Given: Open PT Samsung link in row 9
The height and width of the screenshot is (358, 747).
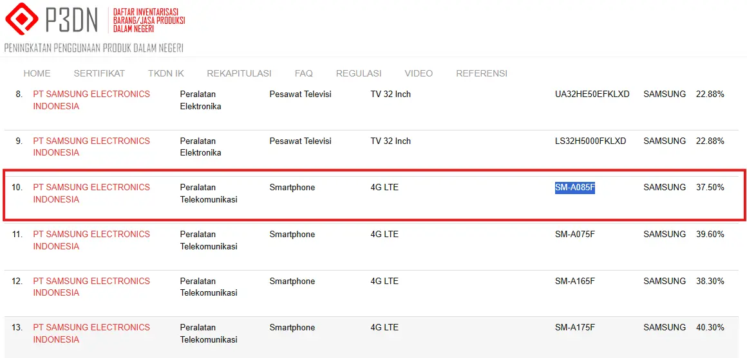Looking at the screenshot, I should point(91,147).
